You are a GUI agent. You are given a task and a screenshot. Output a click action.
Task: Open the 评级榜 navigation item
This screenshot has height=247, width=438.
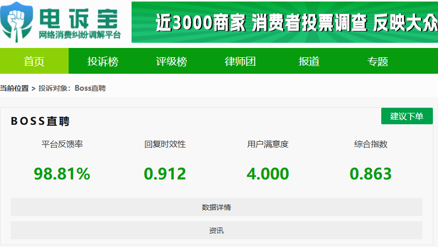pos(171,61)
